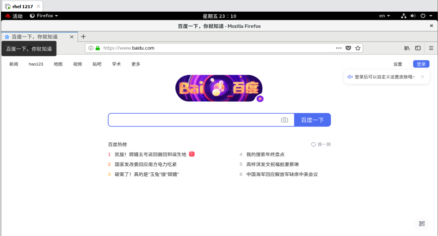Open headline 国家发改委回应南方电力吃紧
Screen dimensions: 438x236
145,165
